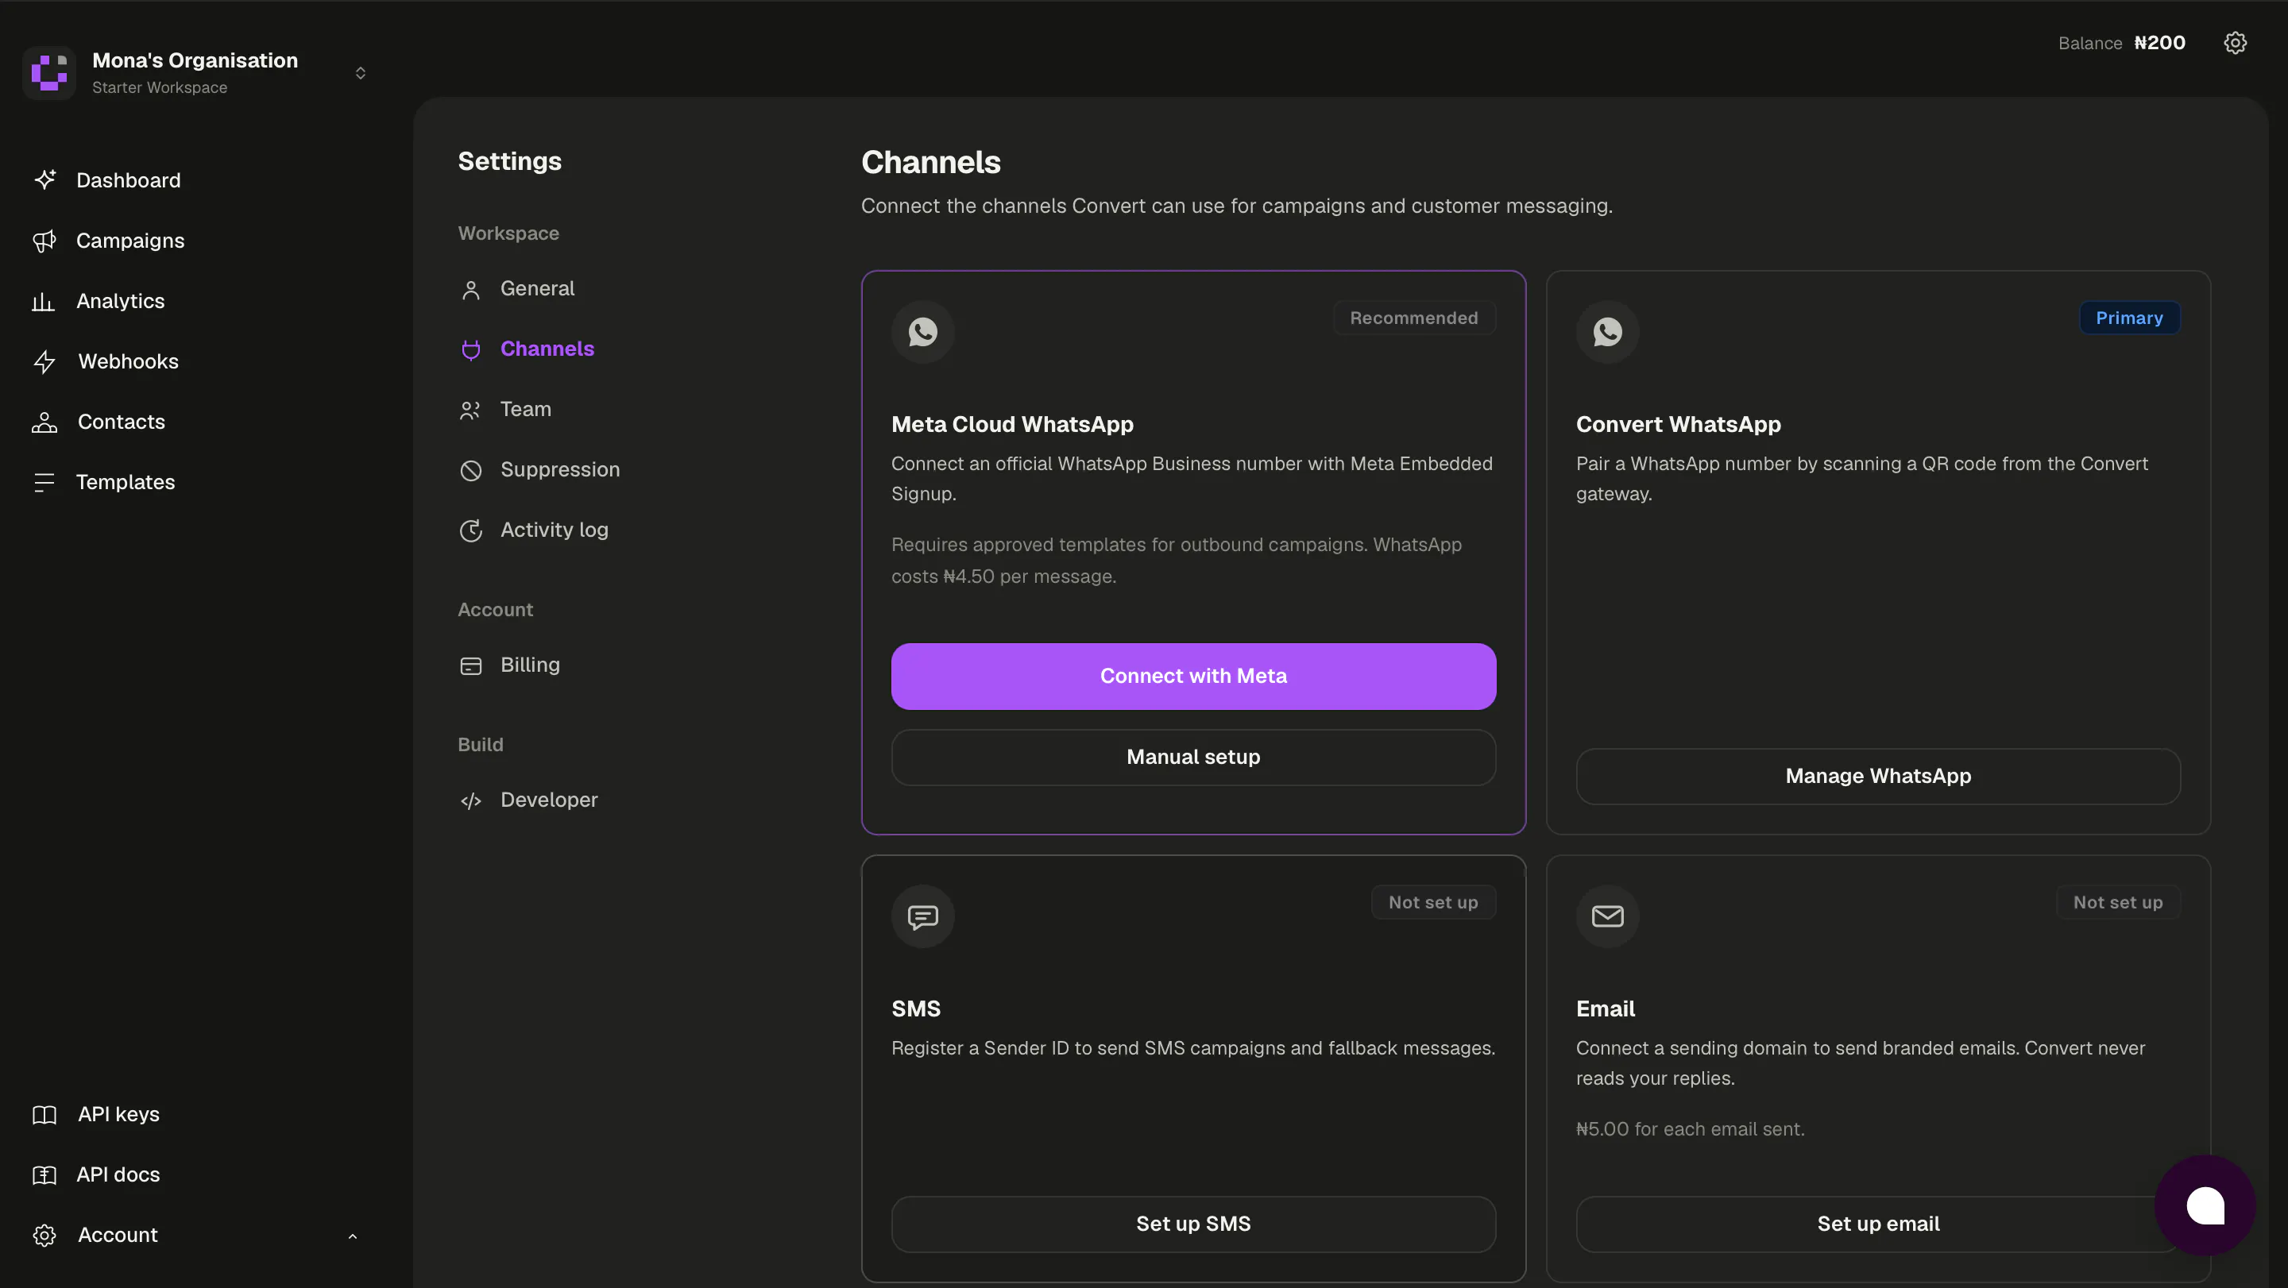Click the SMS chat bubble icon
2288x1288 pixels.
(x=923, y=916)
